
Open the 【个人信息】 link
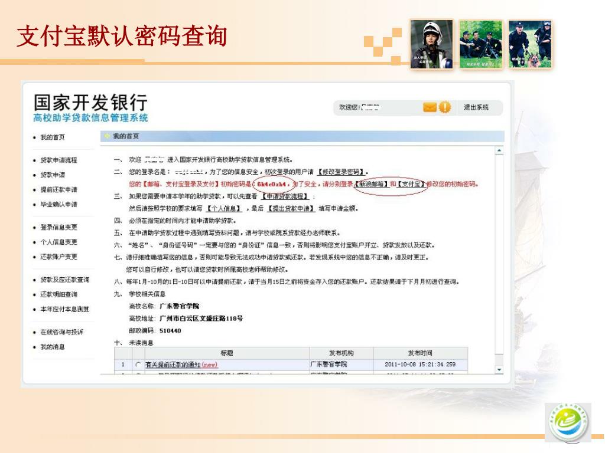coord(224,208)
